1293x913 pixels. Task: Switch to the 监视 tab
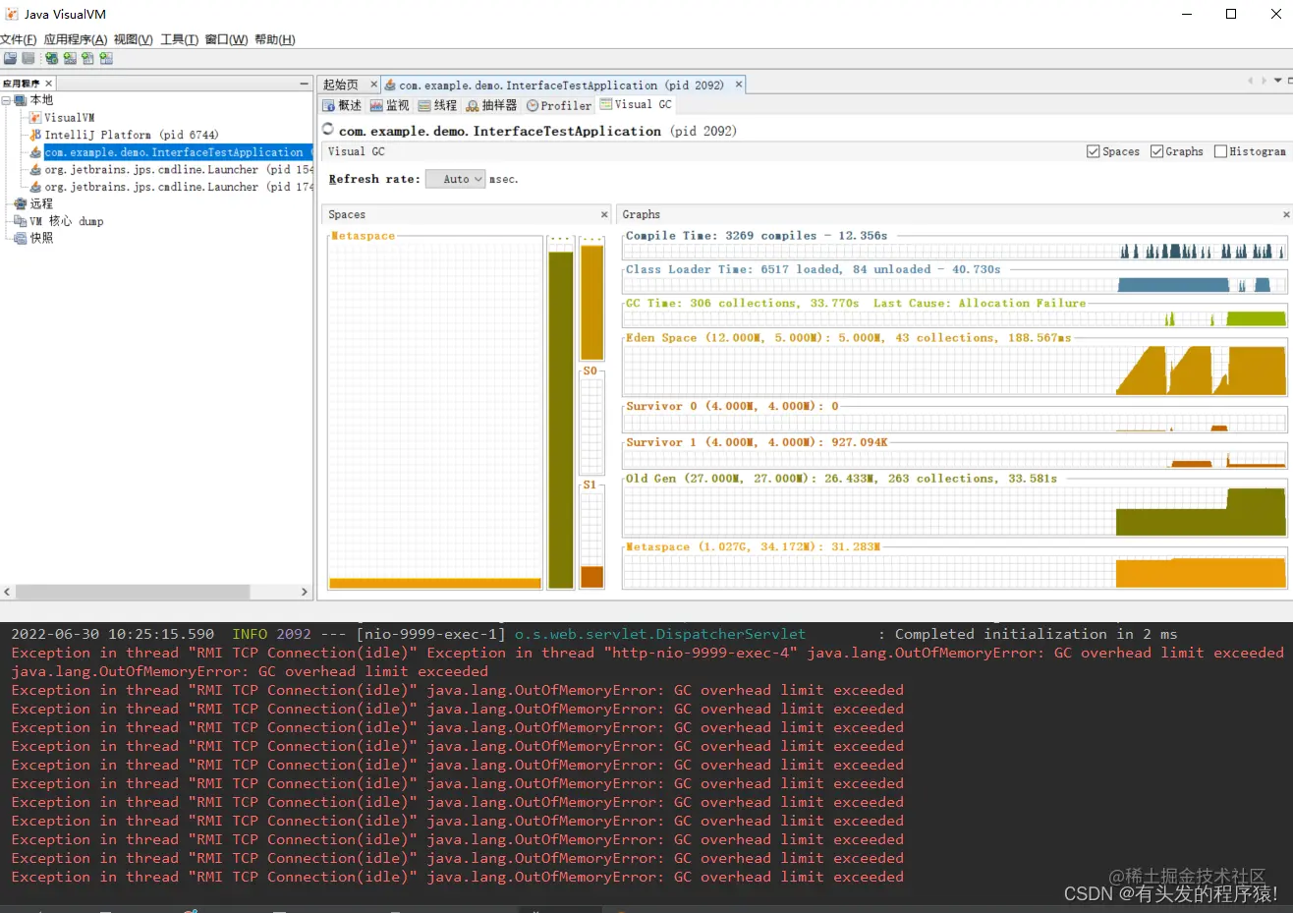(x=389, y=105)
